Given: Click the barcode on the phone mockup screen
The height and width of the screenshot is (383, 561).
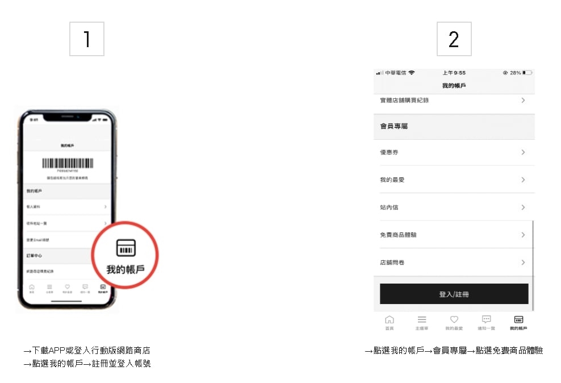Looking at the screenshot, I should coord(68,163).
